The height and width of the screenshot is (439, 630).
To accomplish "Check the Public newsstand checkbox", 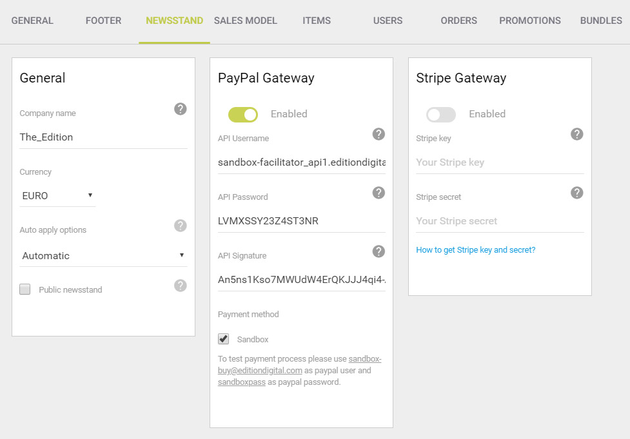I will pos(25,289).
